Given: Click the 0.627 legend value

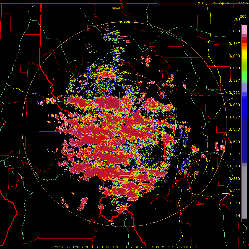Looking at the screenshot, I should (234, 117).
